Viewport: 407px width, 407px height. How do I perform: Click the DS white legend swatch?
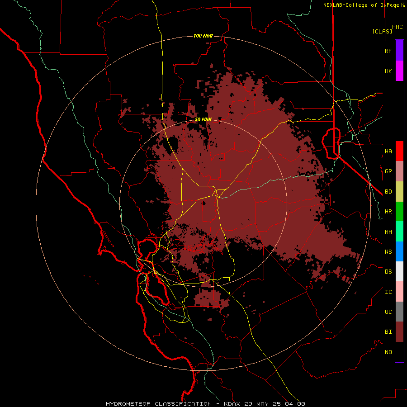click(x=399, y=271)
